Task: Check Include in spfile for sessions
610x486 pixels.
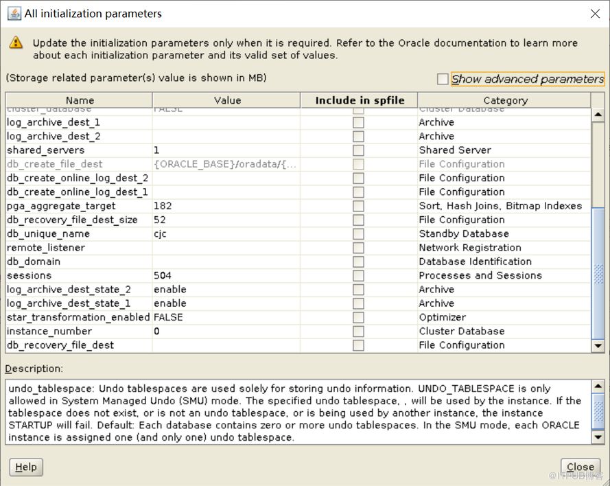Action: (x=358, y=276)
